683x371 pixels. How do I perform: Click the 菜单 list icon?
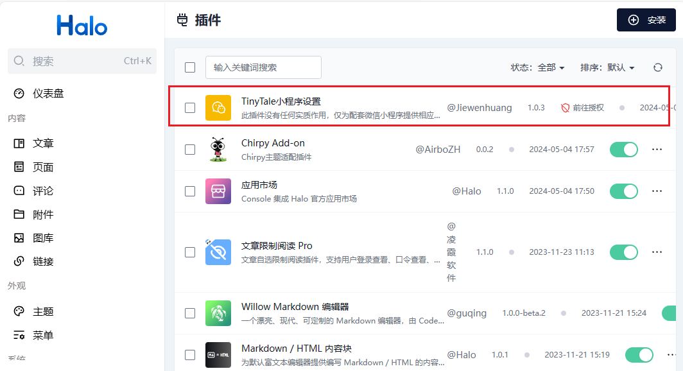coord(19,335)
